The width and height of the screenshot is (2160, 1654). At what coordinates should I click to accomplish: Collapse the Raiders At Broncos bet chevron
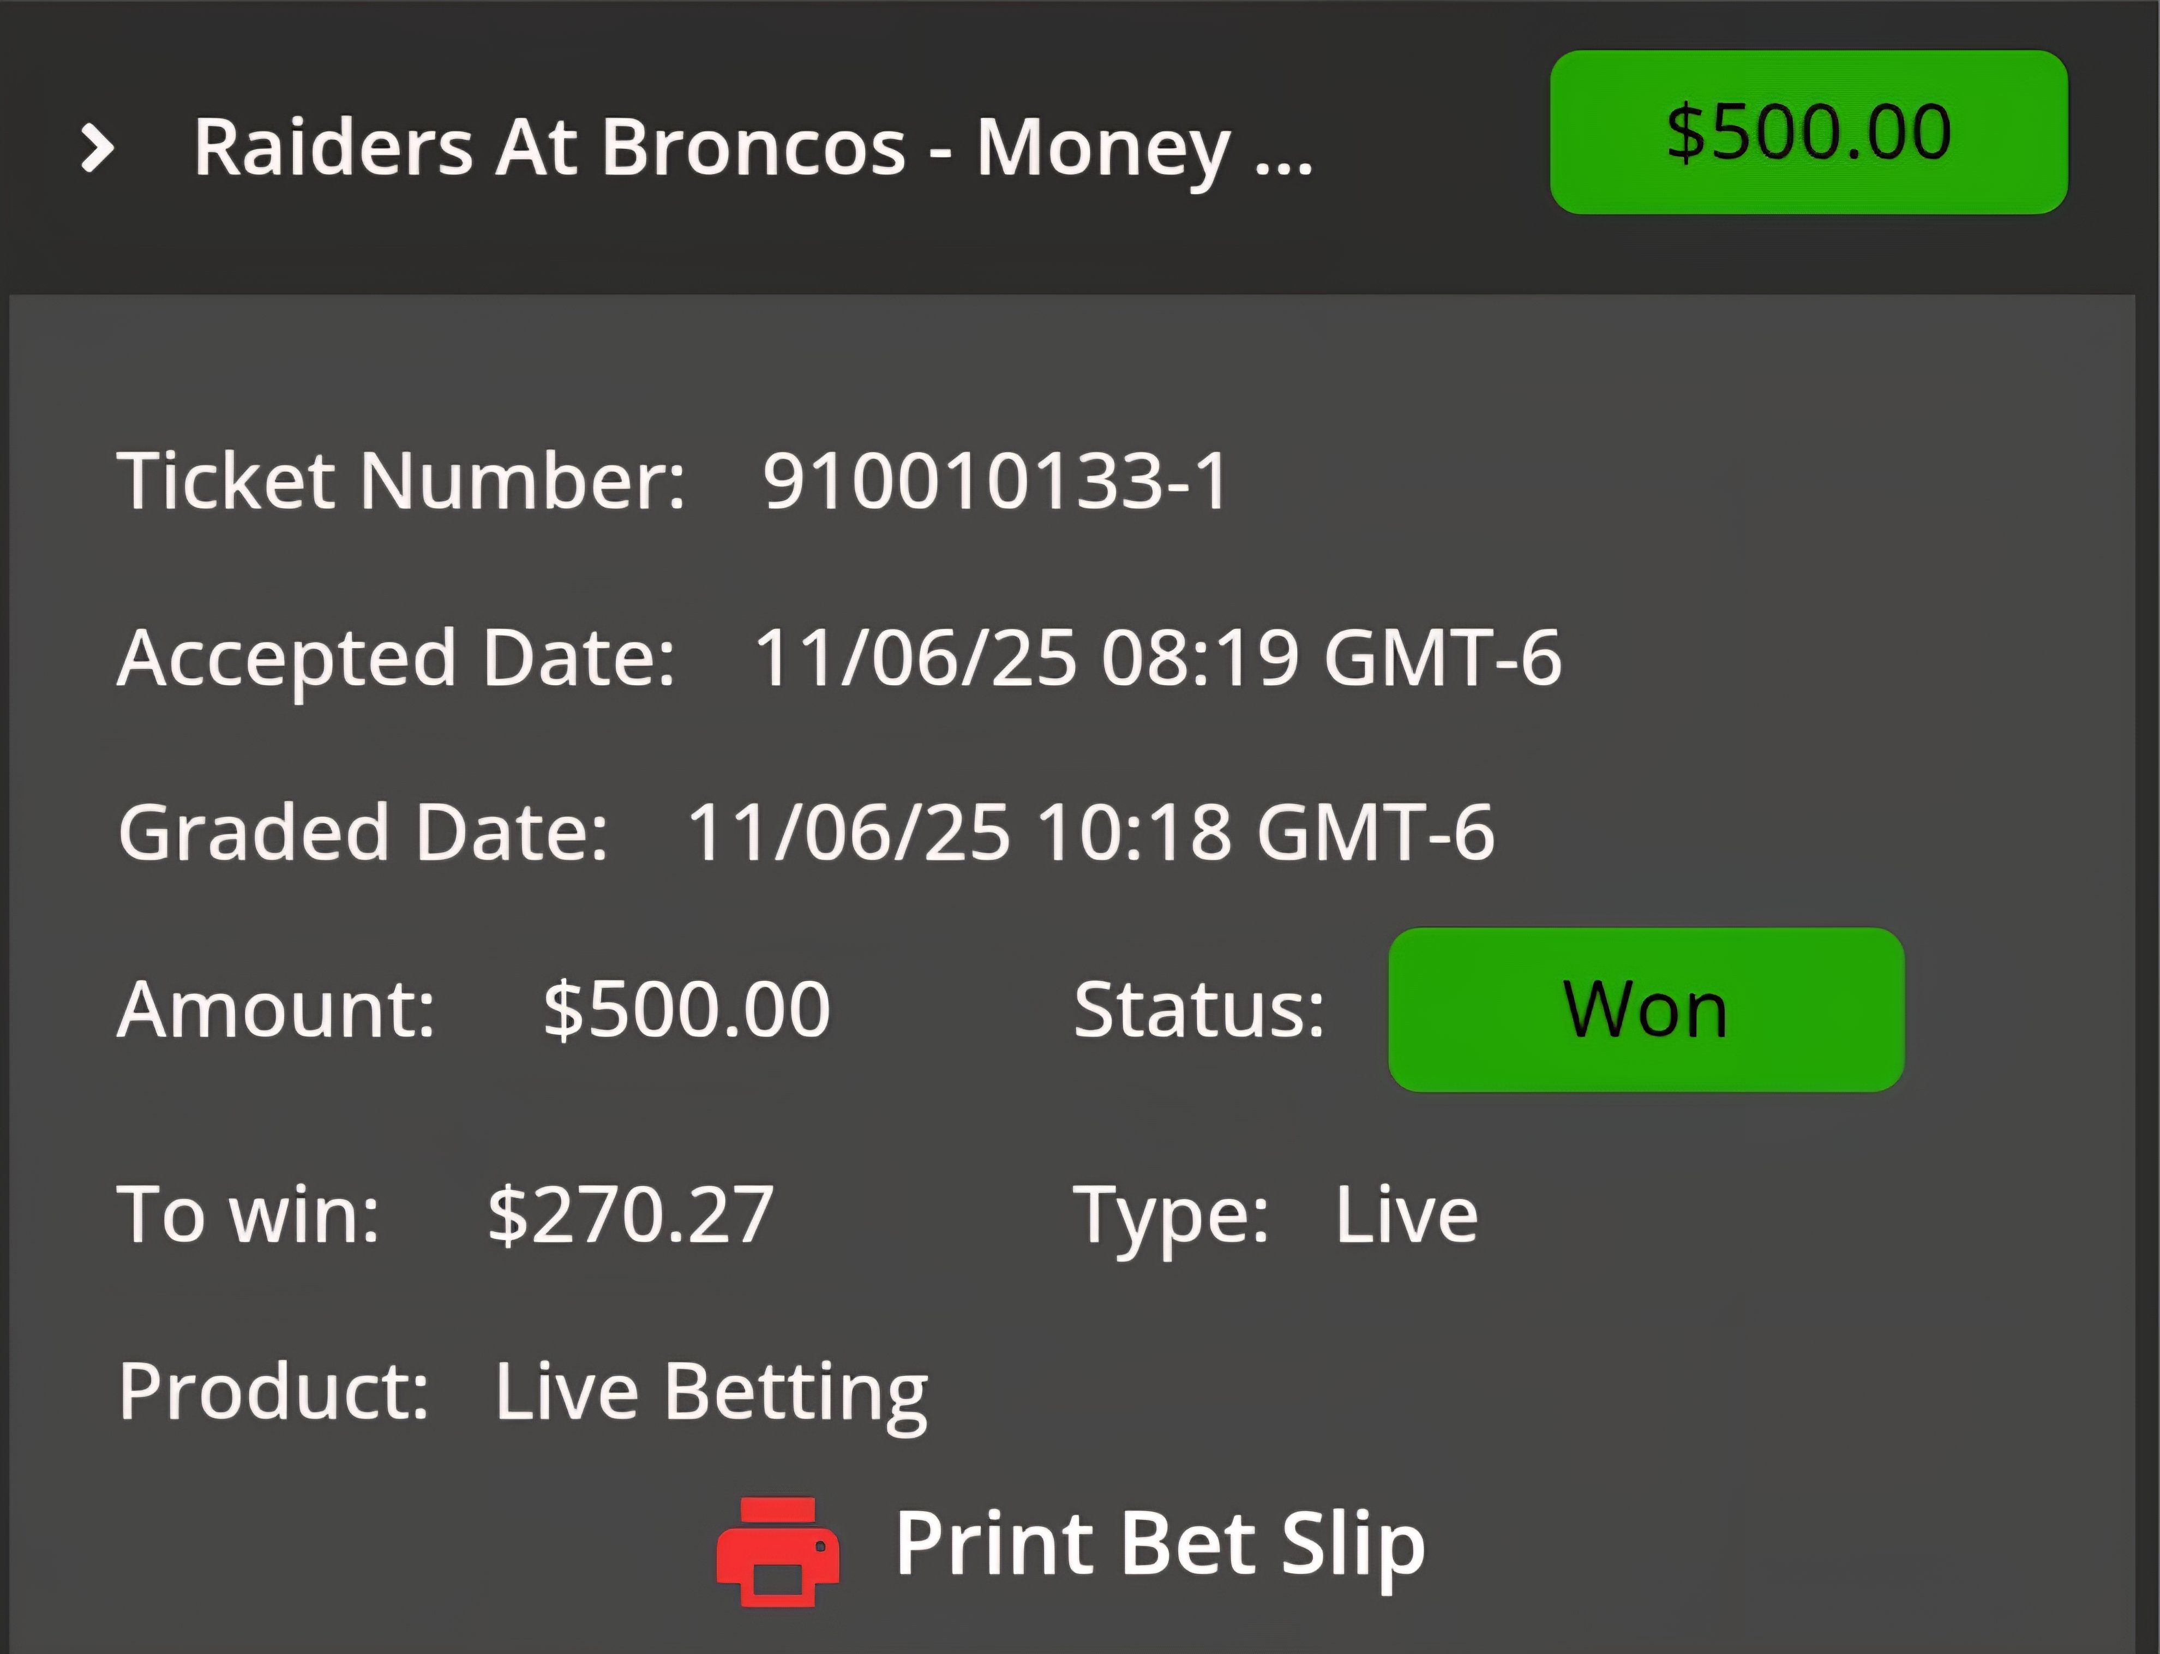tap(97, 149)
